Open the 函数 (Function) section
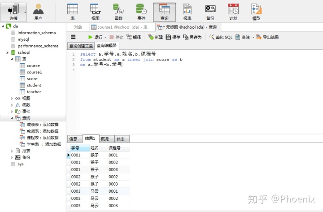 click(118, 12)
